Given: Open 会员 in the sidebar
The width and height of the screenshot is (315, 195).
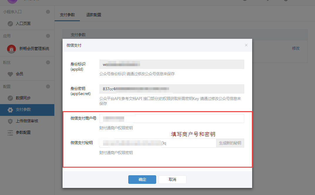Looking at the screenshot, I should pos(19,74).
